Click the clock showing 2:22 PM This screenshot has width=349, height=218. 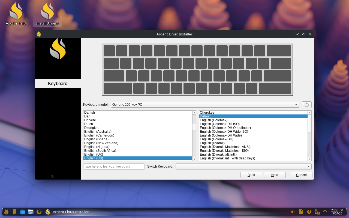[337, 212]
